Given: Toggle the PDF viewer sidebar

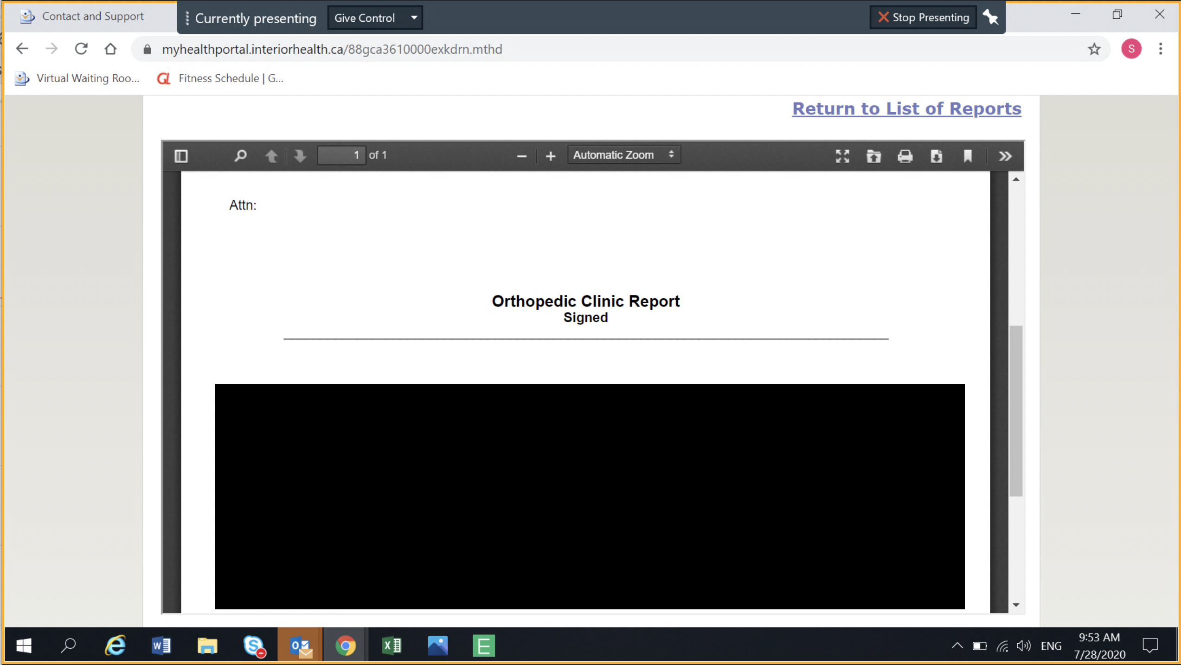Looking at the screenshot, I should pyautogui.click(x=181, y=156).
